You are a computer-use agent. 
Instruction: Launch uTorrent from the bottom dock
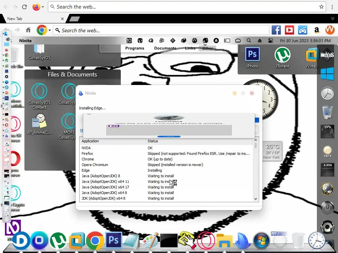point(58,241)
